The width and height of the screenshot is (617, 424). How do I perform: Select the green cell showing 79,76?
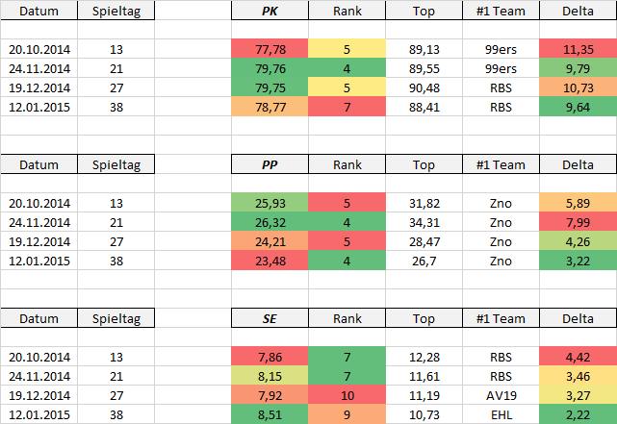click(270, 68)
